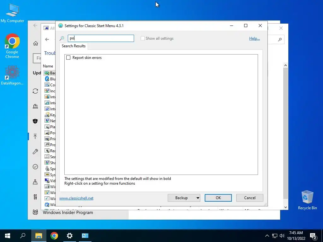The width and height of the screenshot is (323, 242).
Task: Select the Power troubleshooter icon in the list
Action: tap(47, 133)
